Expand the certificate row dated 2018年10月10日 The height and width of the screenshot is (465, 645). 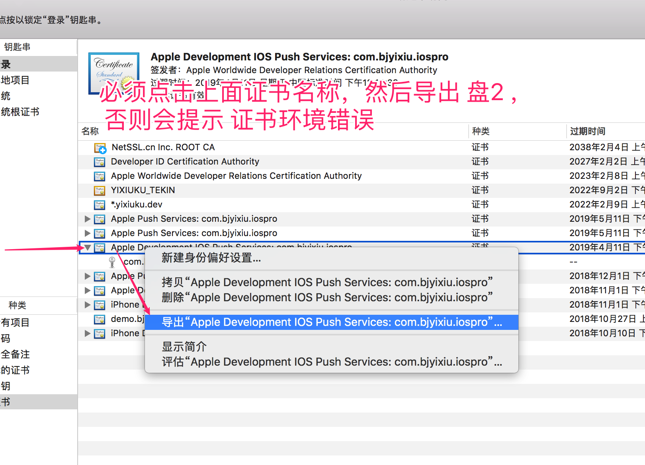(88, 333)
